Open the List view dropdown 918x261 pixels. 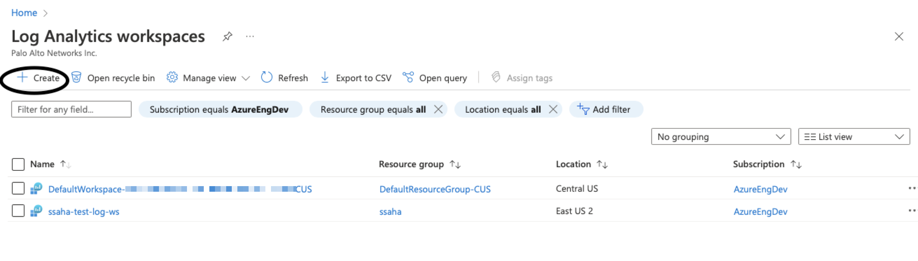pyautogui.click(x=854, y=137)
